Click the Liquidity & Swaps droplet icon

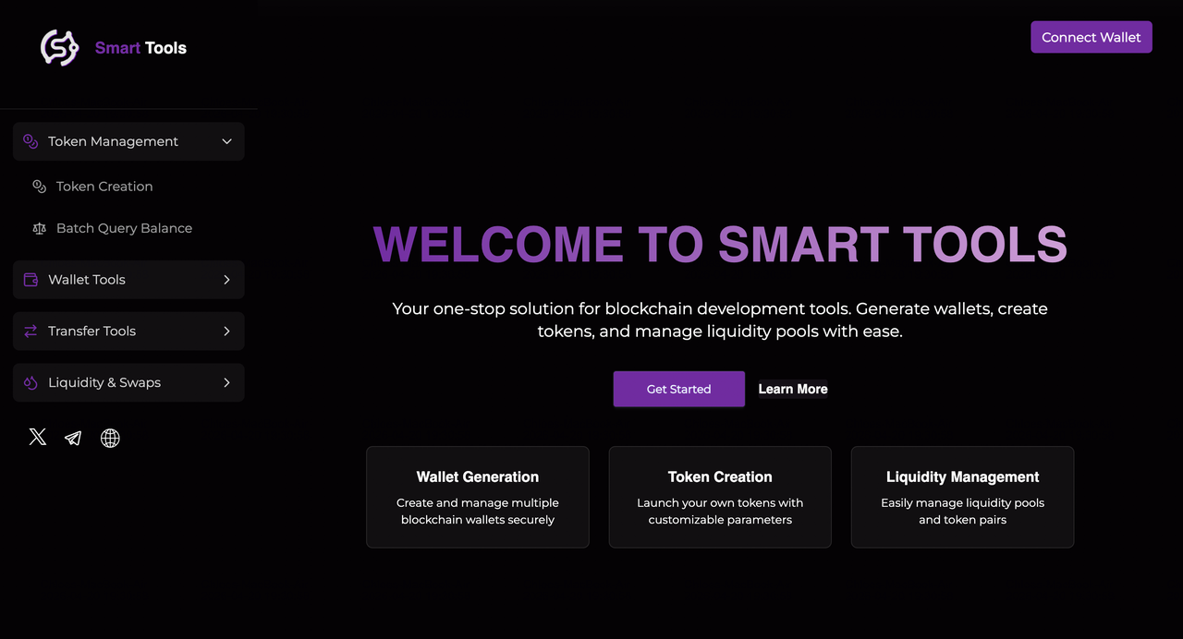tap(30, 383)
